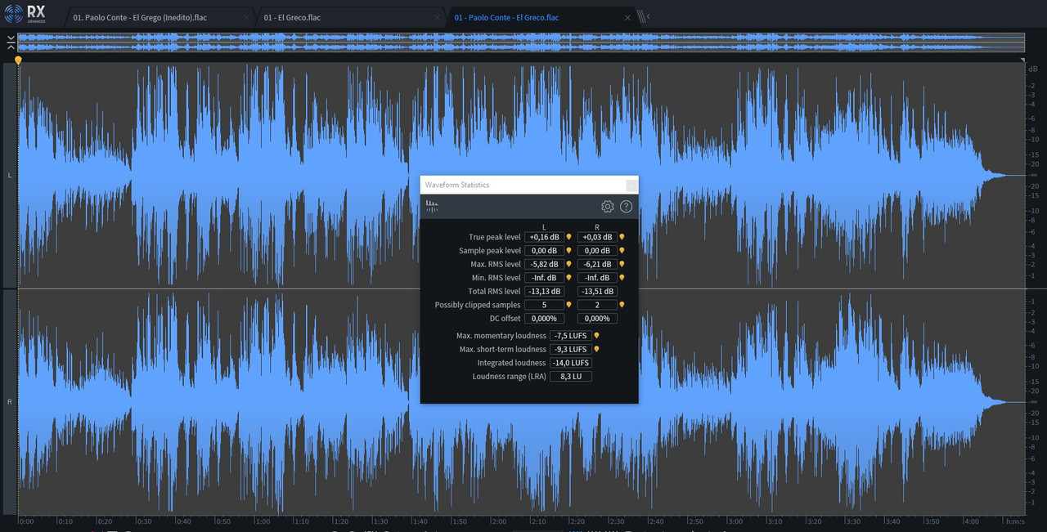Click the -7,5 LUFS momentary loudness value
1047x532 pixels.
pos(571,335)
